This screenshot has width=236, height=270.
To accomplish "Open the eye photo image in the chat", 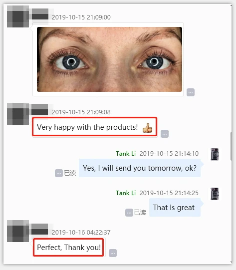I will (x=109, y=59).
